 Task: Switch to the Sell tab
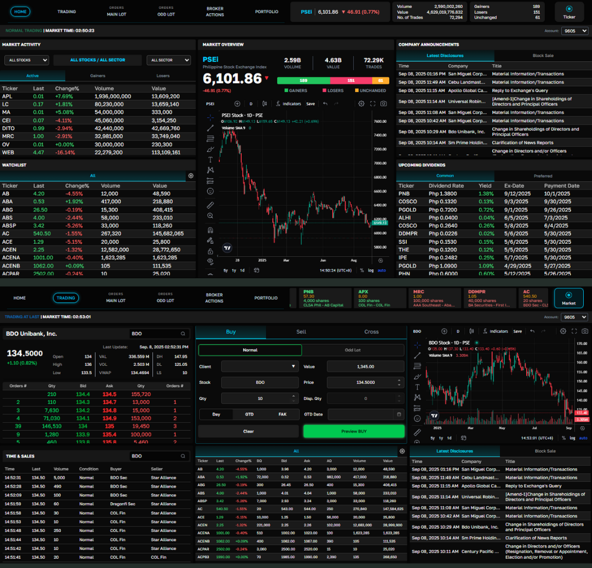click(x=301, y=332)
